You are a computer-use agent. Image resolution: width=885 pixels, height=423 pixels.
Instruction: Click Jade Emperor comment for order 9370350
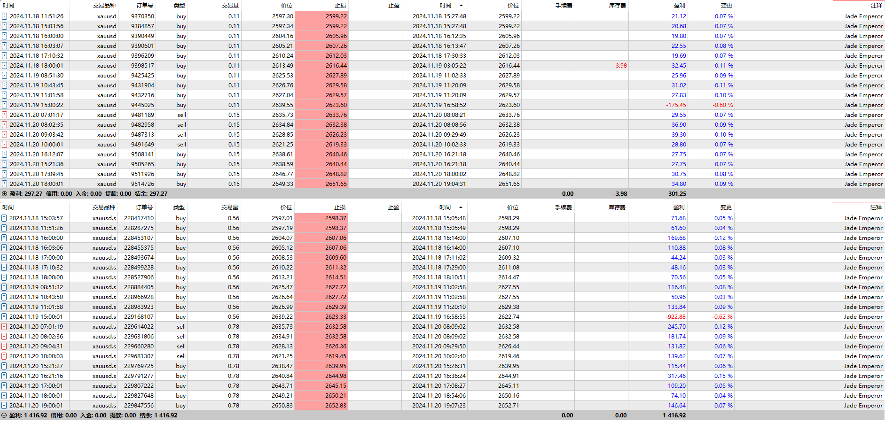(863, 16)
